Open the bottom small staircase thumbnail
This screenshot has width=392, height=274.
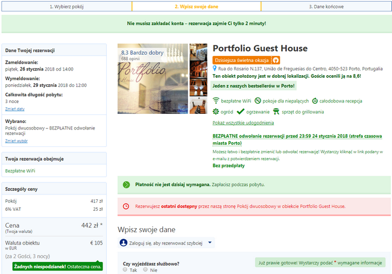tap(198, 105)
